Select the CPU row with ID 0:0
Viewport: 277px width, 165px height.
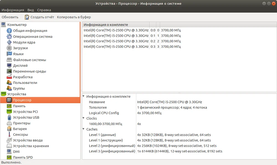[179, 30]
